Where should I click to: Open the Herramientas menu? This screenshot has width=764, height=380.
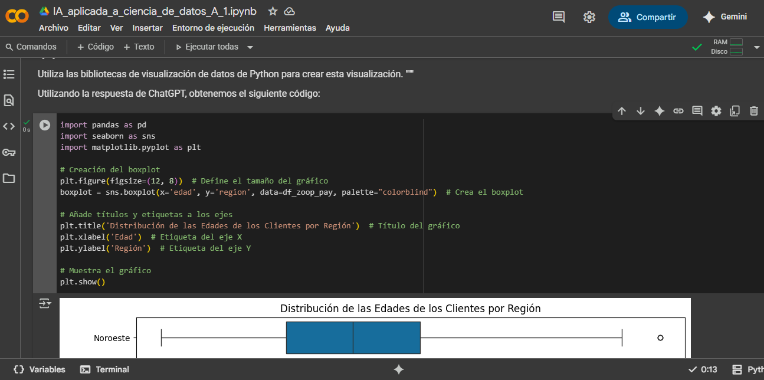(x=290, y=28)
